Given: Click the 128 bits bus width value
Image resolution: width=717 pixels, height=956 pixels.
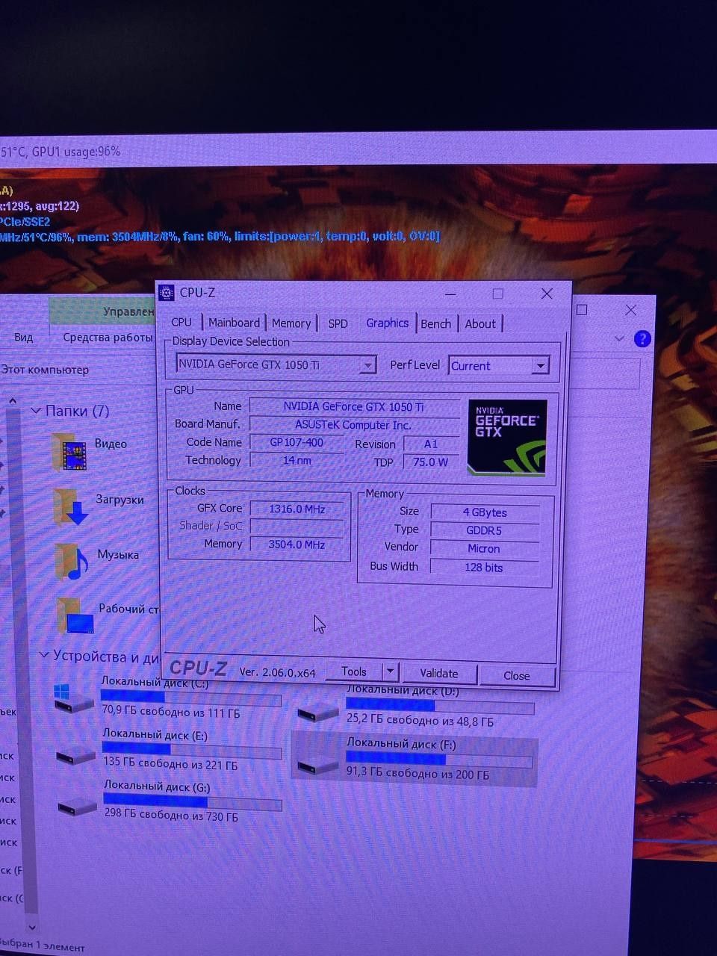Looking at the screenshot, I should click(485, 568).
